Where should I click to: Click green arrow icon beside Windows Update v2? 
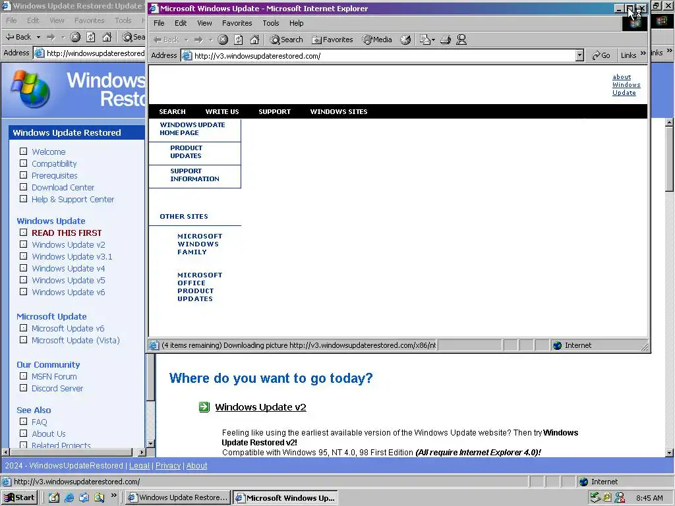[204, 407]
